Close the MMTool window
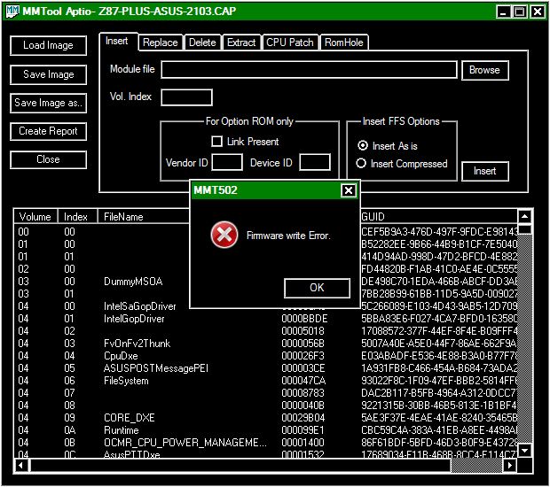Image resolution: width=550 pixels, height=487 pixels. 537,12
